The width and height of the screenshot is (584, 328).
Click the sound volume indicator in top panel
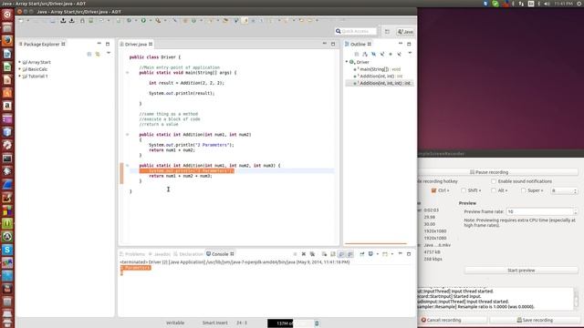pyautogui.click(x=547, y=4)
